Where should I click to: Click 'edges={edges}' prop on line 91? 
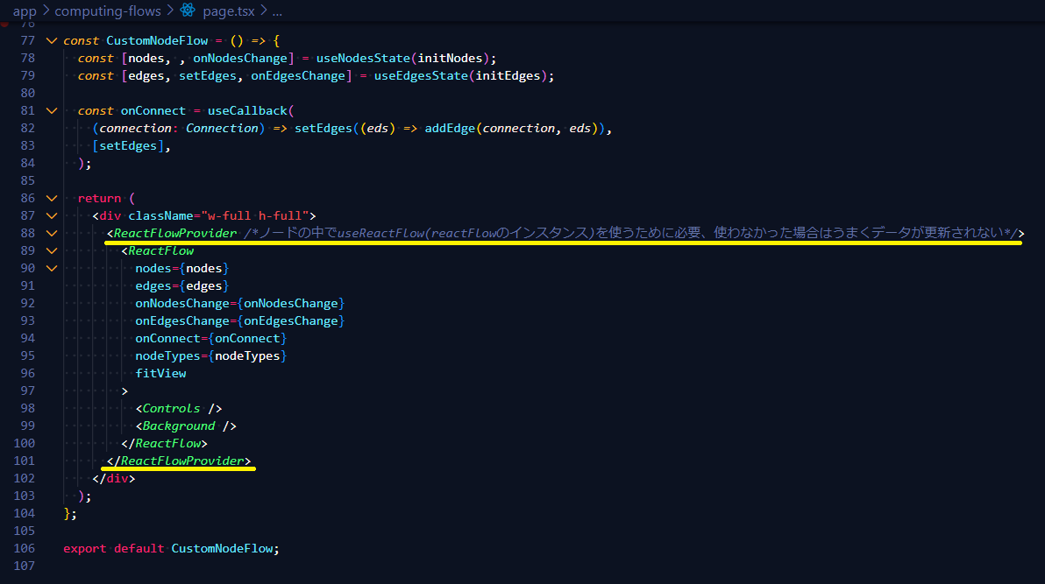coord(182,285)
